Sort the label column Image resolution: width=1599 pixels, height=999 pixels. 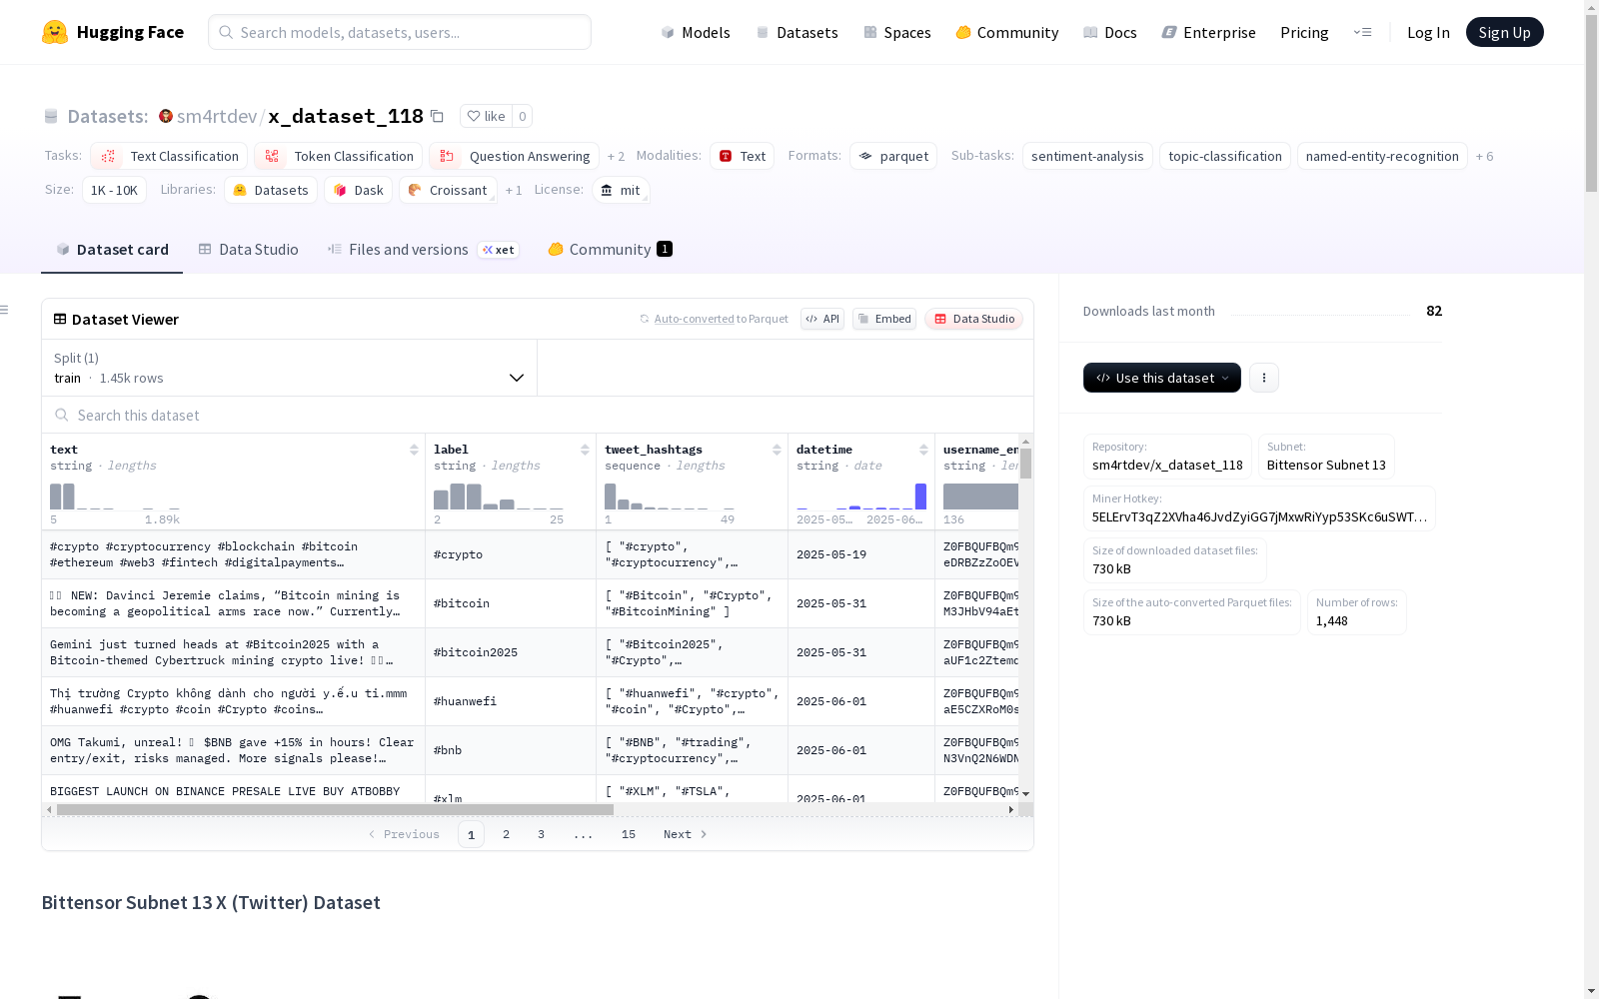(585, 450)
